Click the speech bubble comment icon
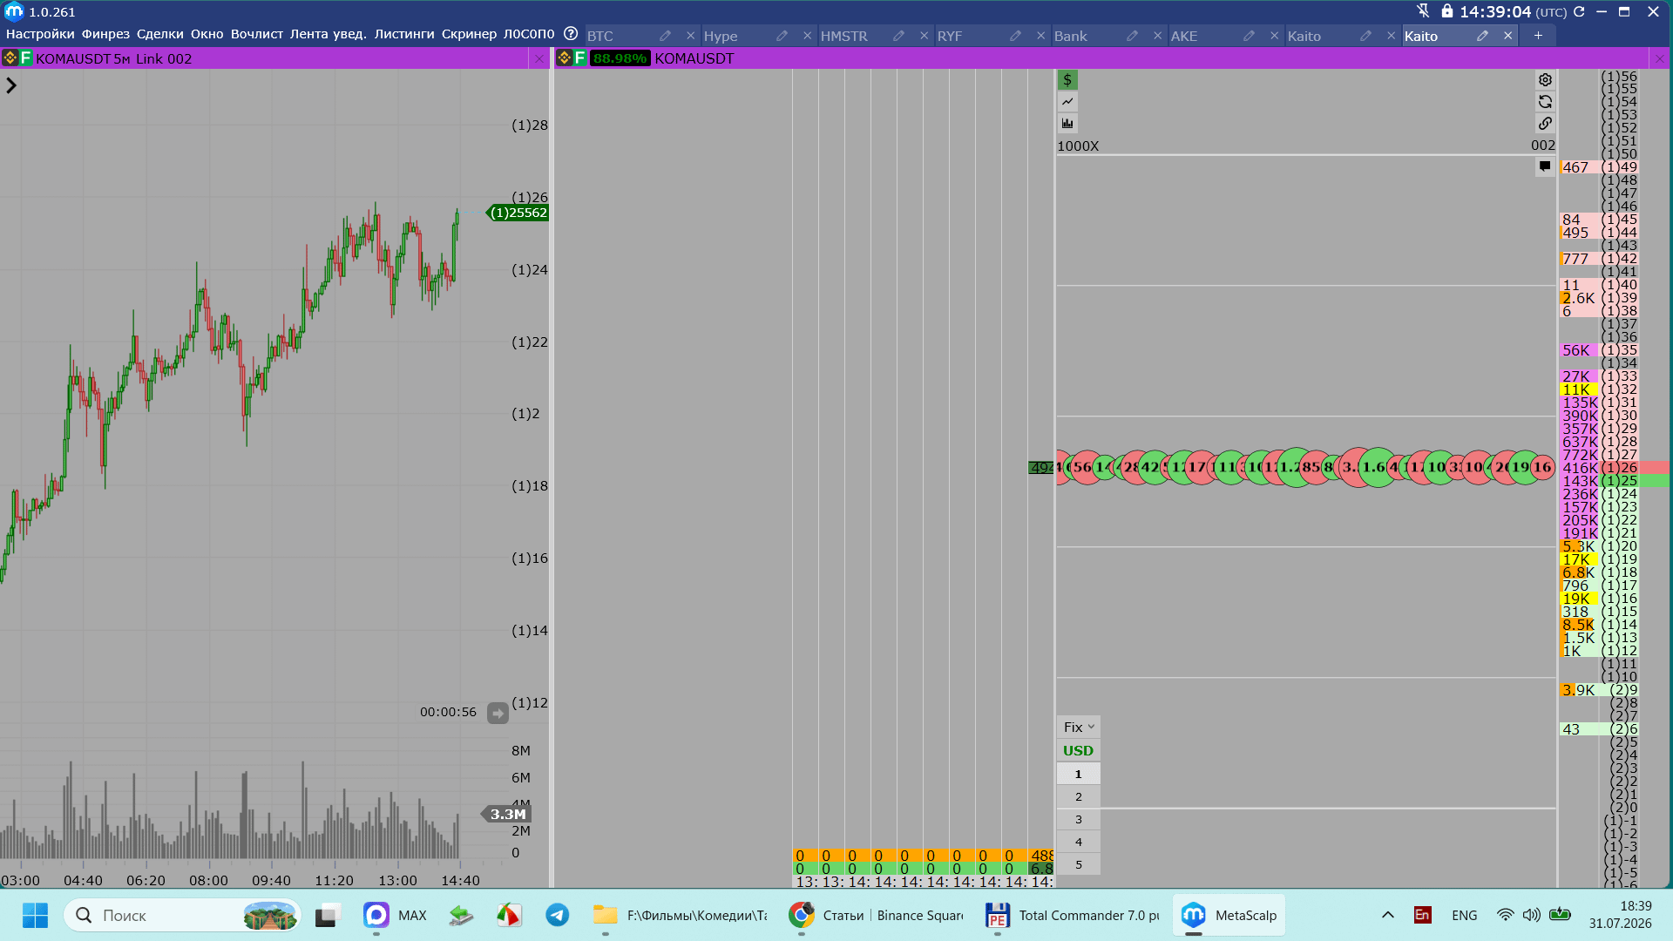This screenshot has width=1673, height=941. 1545,166
